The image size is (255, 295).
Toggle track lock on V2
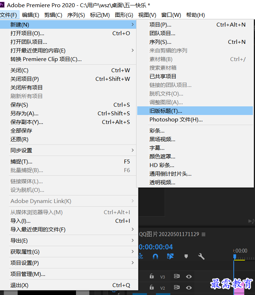(x=152, y=287)
